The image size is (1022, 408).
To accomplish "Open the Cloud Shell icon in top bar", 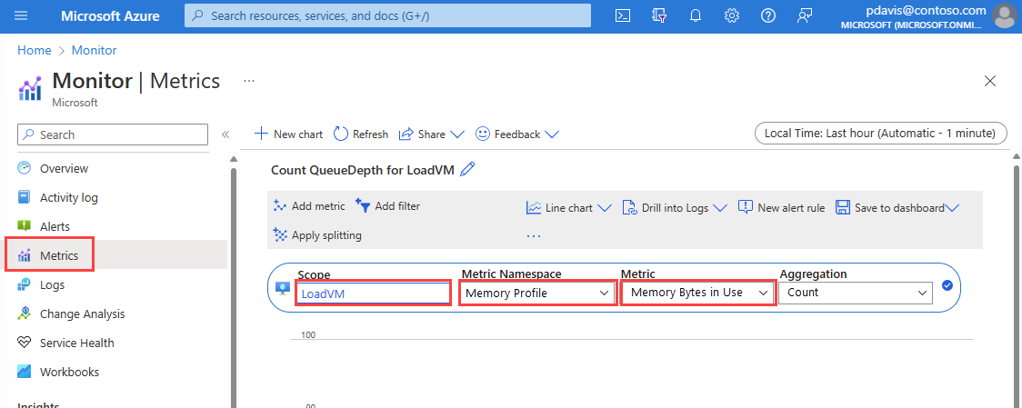I will 623,15.
